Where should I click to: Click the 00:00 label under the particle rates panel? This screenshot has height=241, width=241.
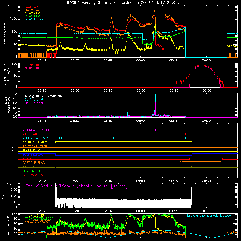click(141, 91)
